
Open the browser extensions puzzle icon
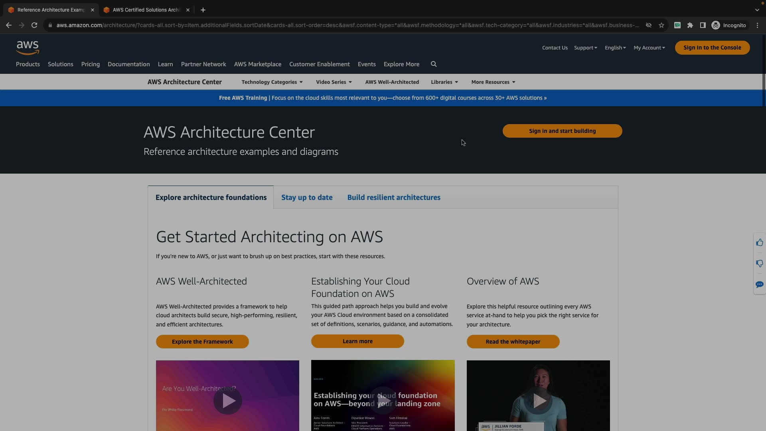click(x=690, y=25)
